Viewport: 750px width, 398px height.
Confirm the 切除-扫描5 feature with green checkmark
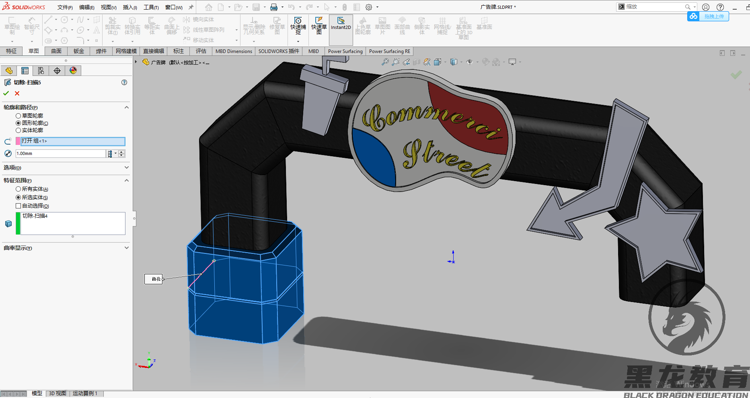(x=6, y=93)
